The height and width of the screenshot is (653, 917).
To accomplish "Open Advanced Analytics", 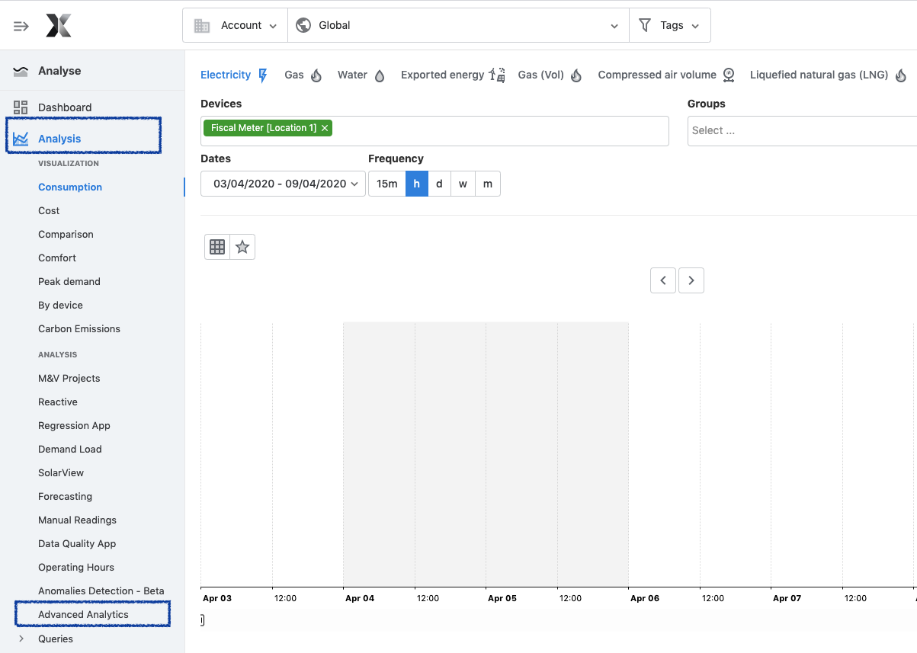I will click(83, 614).
